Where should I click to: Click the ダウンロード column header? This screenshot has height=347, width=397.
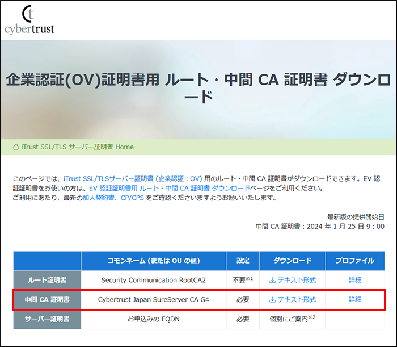click(x=293, y=261)
